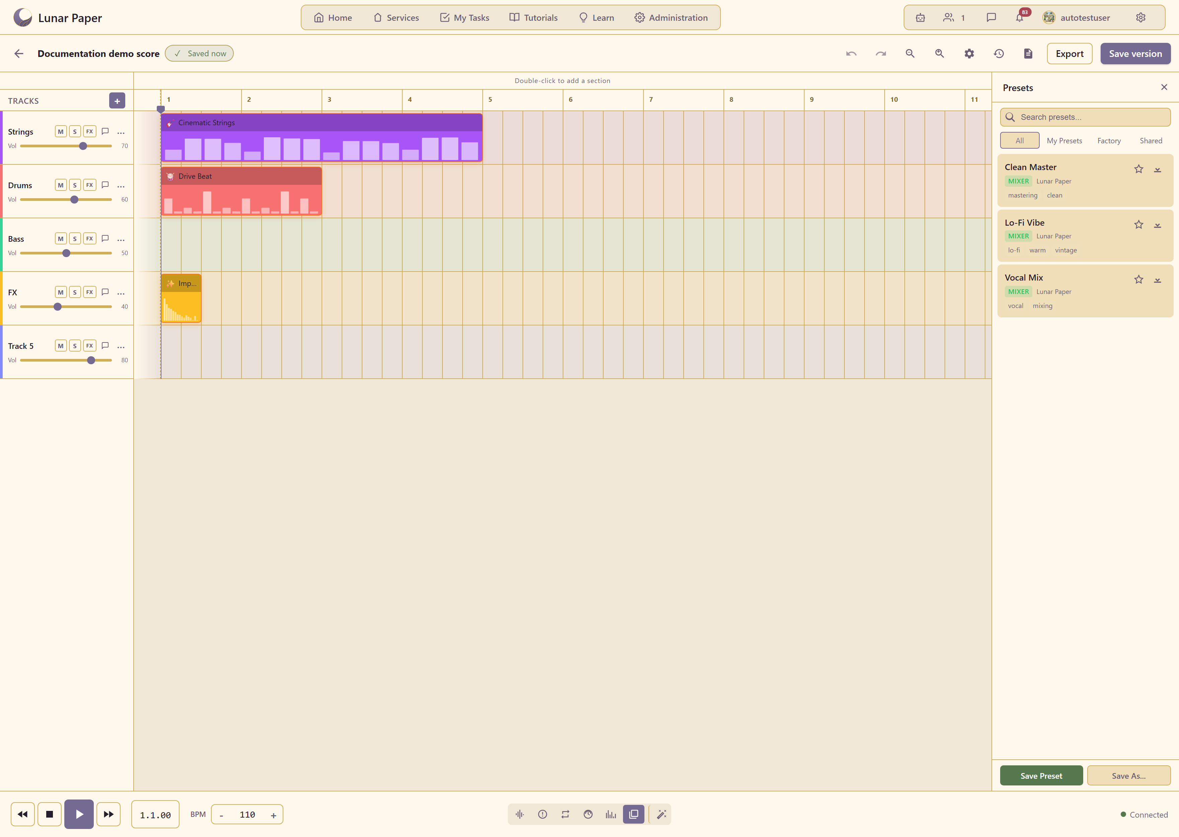Screen dimensions: 1179x837
Task: Solo Track 5
Action: 75,346
